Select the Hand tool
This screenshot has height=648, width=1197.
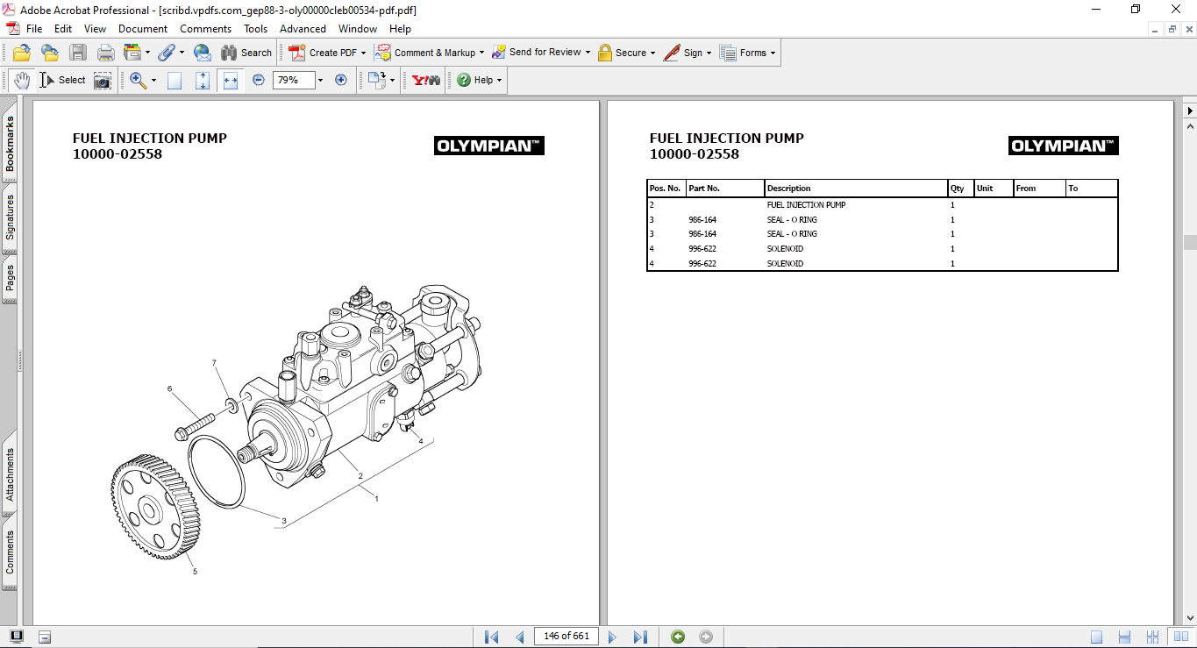21,80
